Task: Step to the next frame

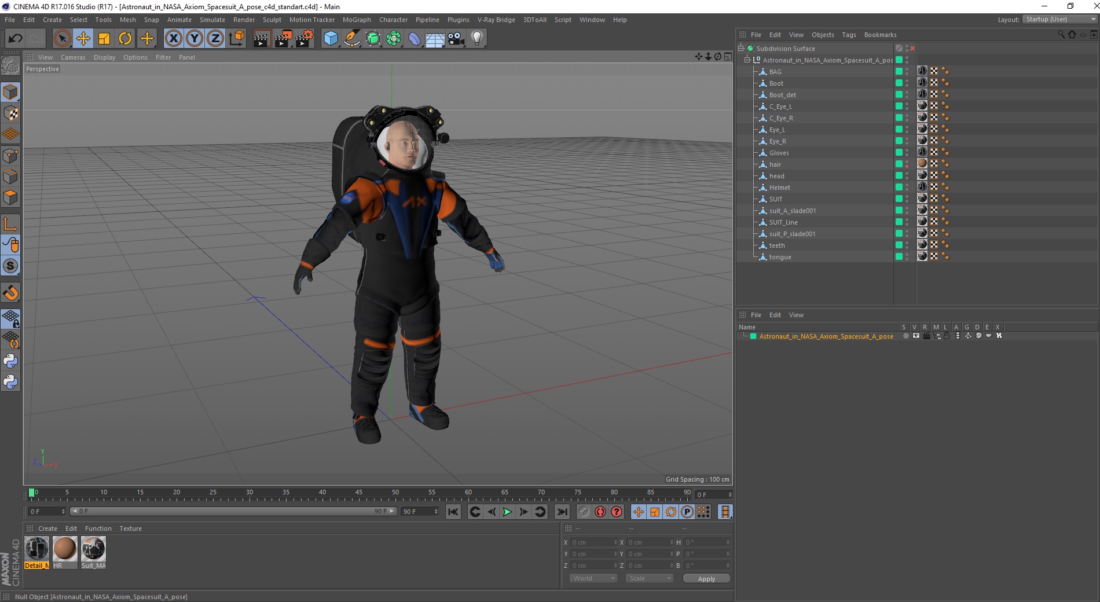Action: click(523, 512)
